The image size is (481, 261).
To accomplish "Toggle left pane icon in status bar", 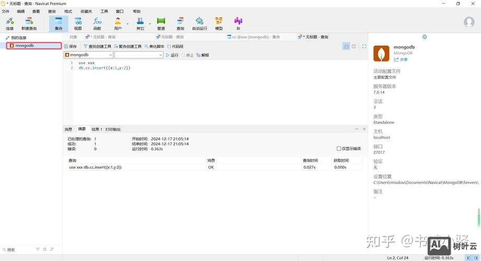I will (469, 258).
